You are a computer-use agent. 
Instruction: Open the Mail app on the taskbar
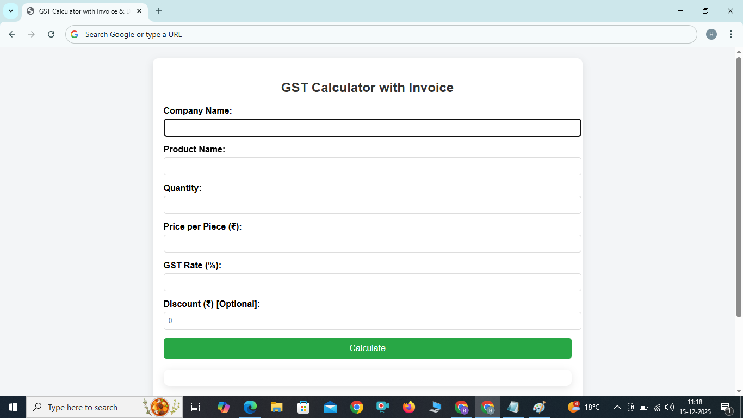coord(329,407)
